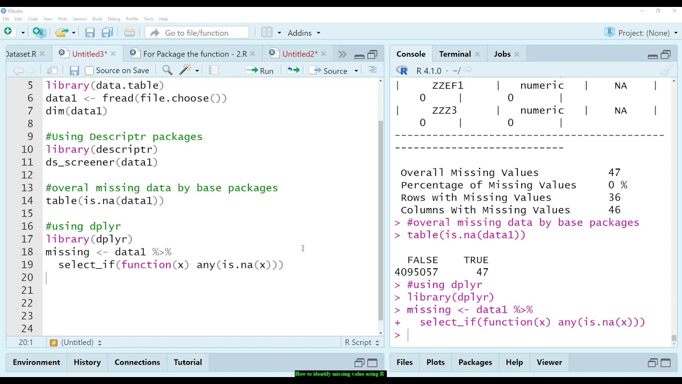Toggle the Source on Save checkbox
The width and height of the screenshot is (682, 384).
pyautogui.click(x=90, y=70)
